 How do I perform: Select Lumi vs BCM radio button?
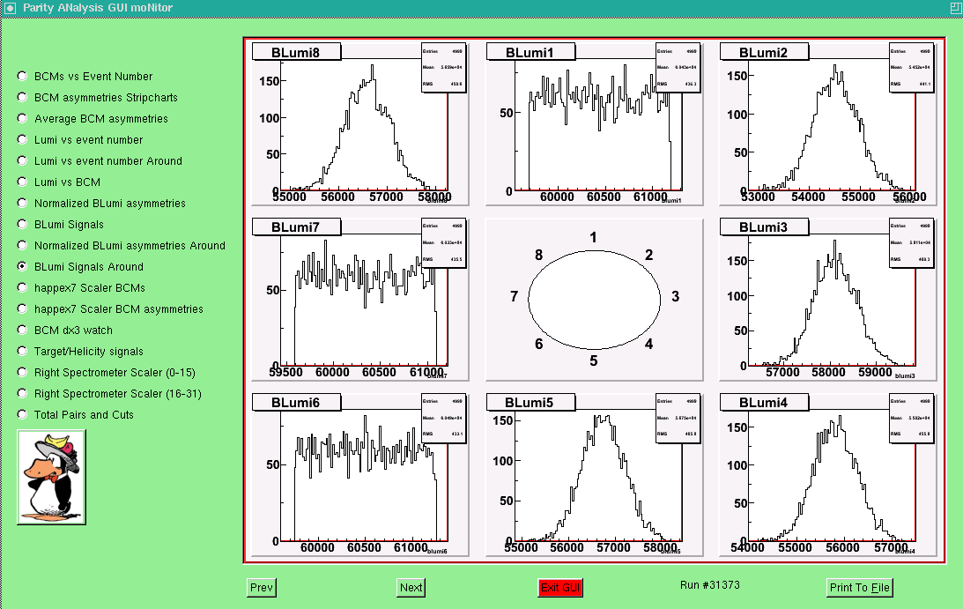pyautogui.click(x=23, y=182)
